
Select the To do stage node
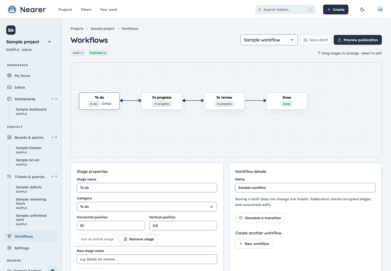pyautogui.click(x=99, y=101)
